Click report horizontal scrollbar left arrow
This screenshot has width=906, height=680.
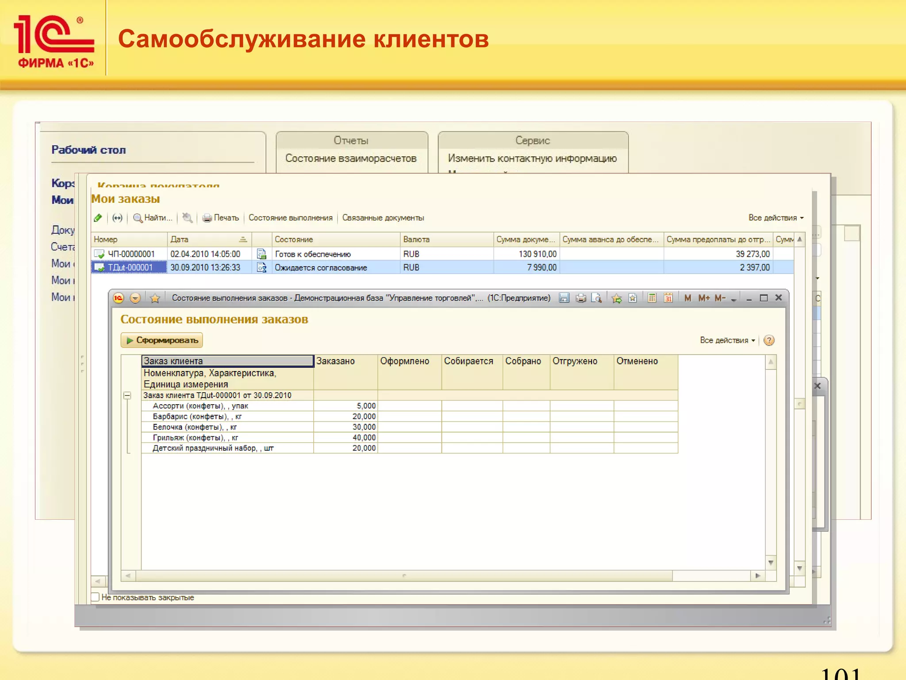(128, 576)
